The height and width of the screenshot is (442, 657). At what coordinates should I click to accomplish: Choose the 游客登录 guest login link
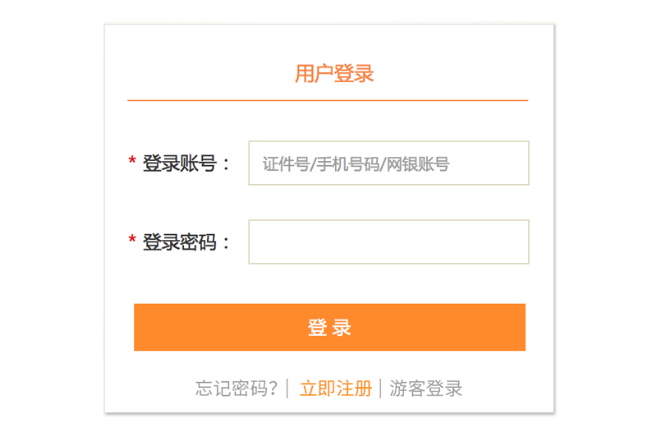425,389
